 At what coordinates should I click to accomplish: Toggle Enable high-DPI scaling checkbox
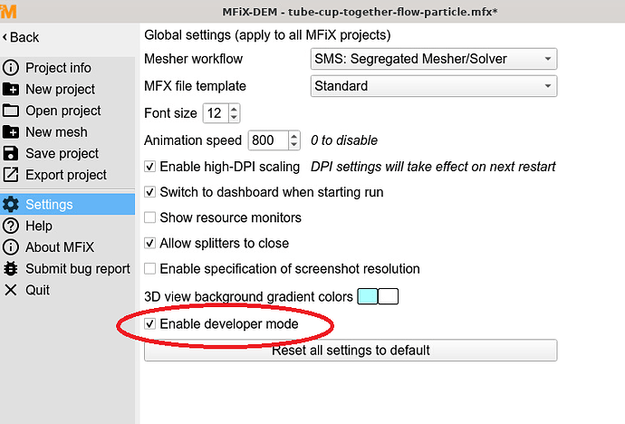tap(149, 167)
